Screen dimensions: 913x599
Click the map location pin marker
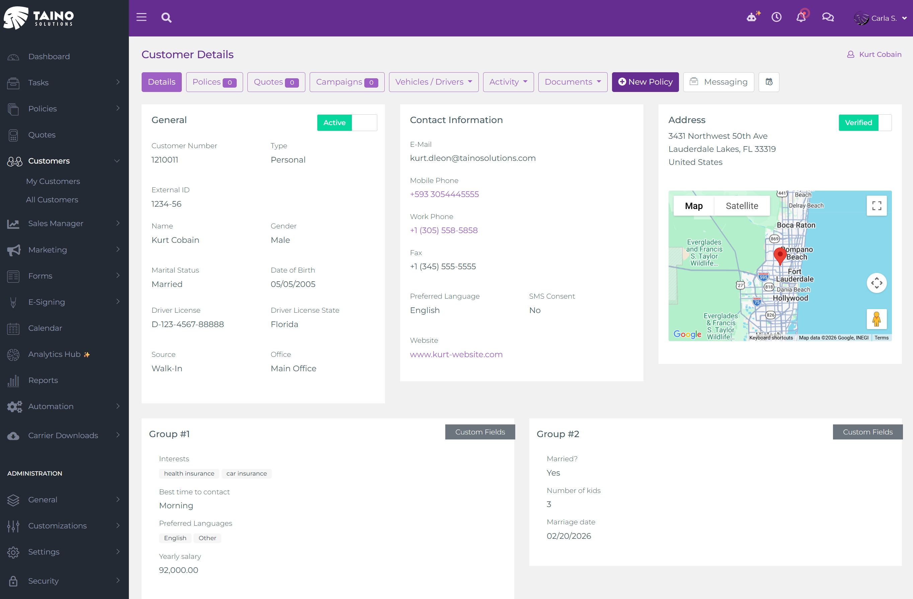click(x=779, y=255)
